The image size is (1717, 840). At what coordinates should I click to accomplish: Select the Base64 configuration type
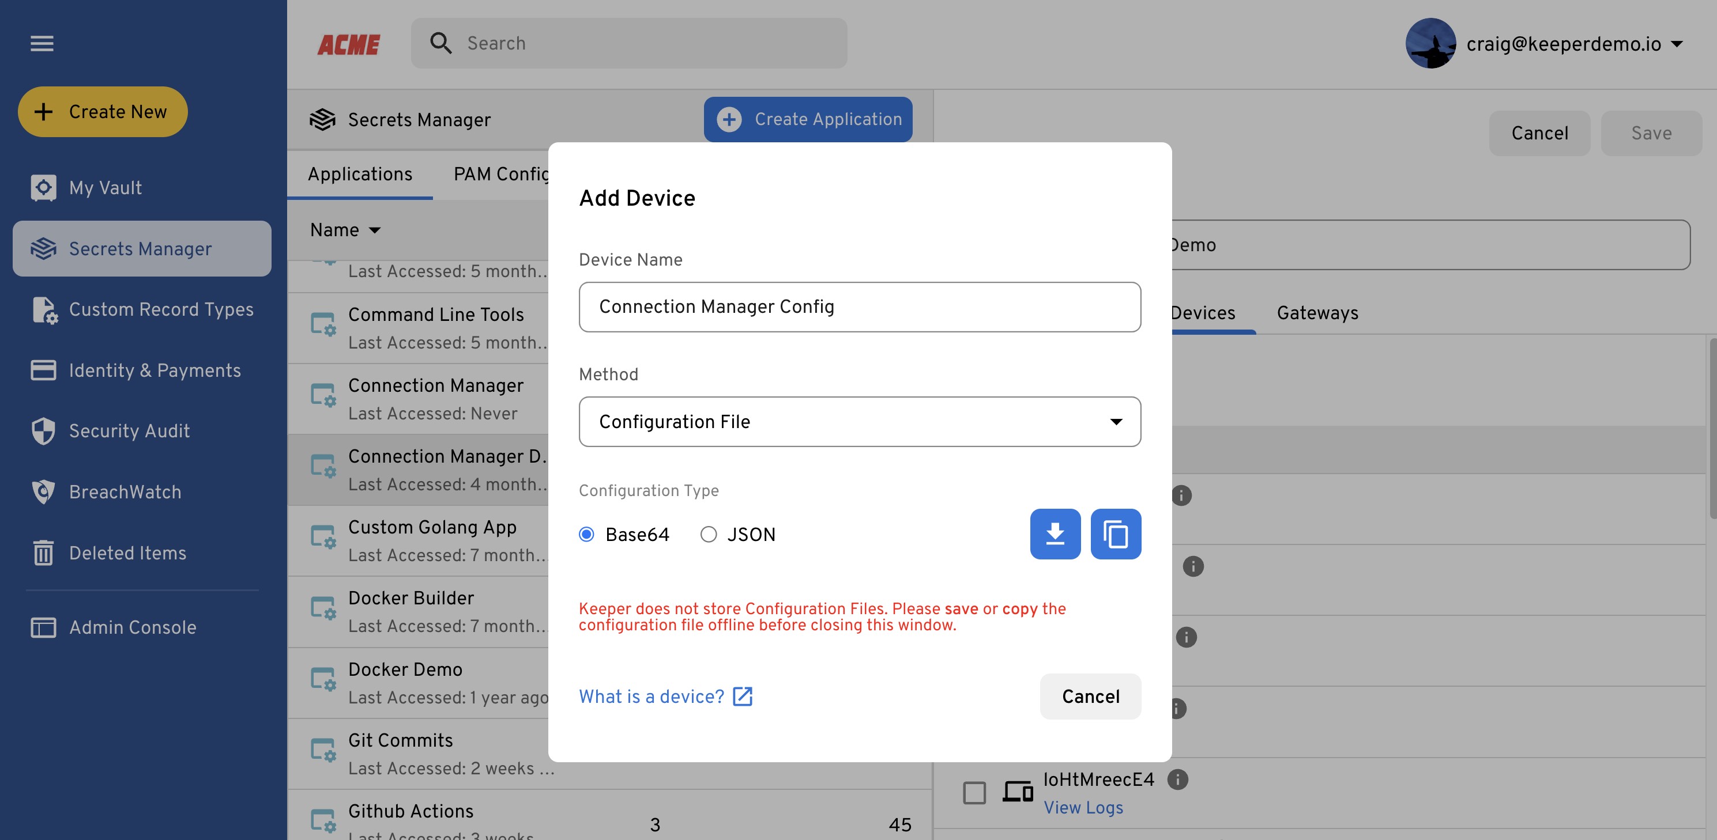coord(586,534)
